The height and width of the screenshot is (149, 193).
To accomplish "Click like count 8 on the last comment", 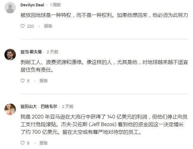I will [x=28, y=143].
